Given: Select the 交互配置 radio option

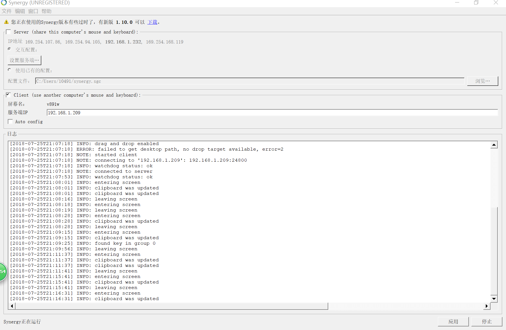Looking at the screenshot, I should pyautogui.click(x=10, y=49).
